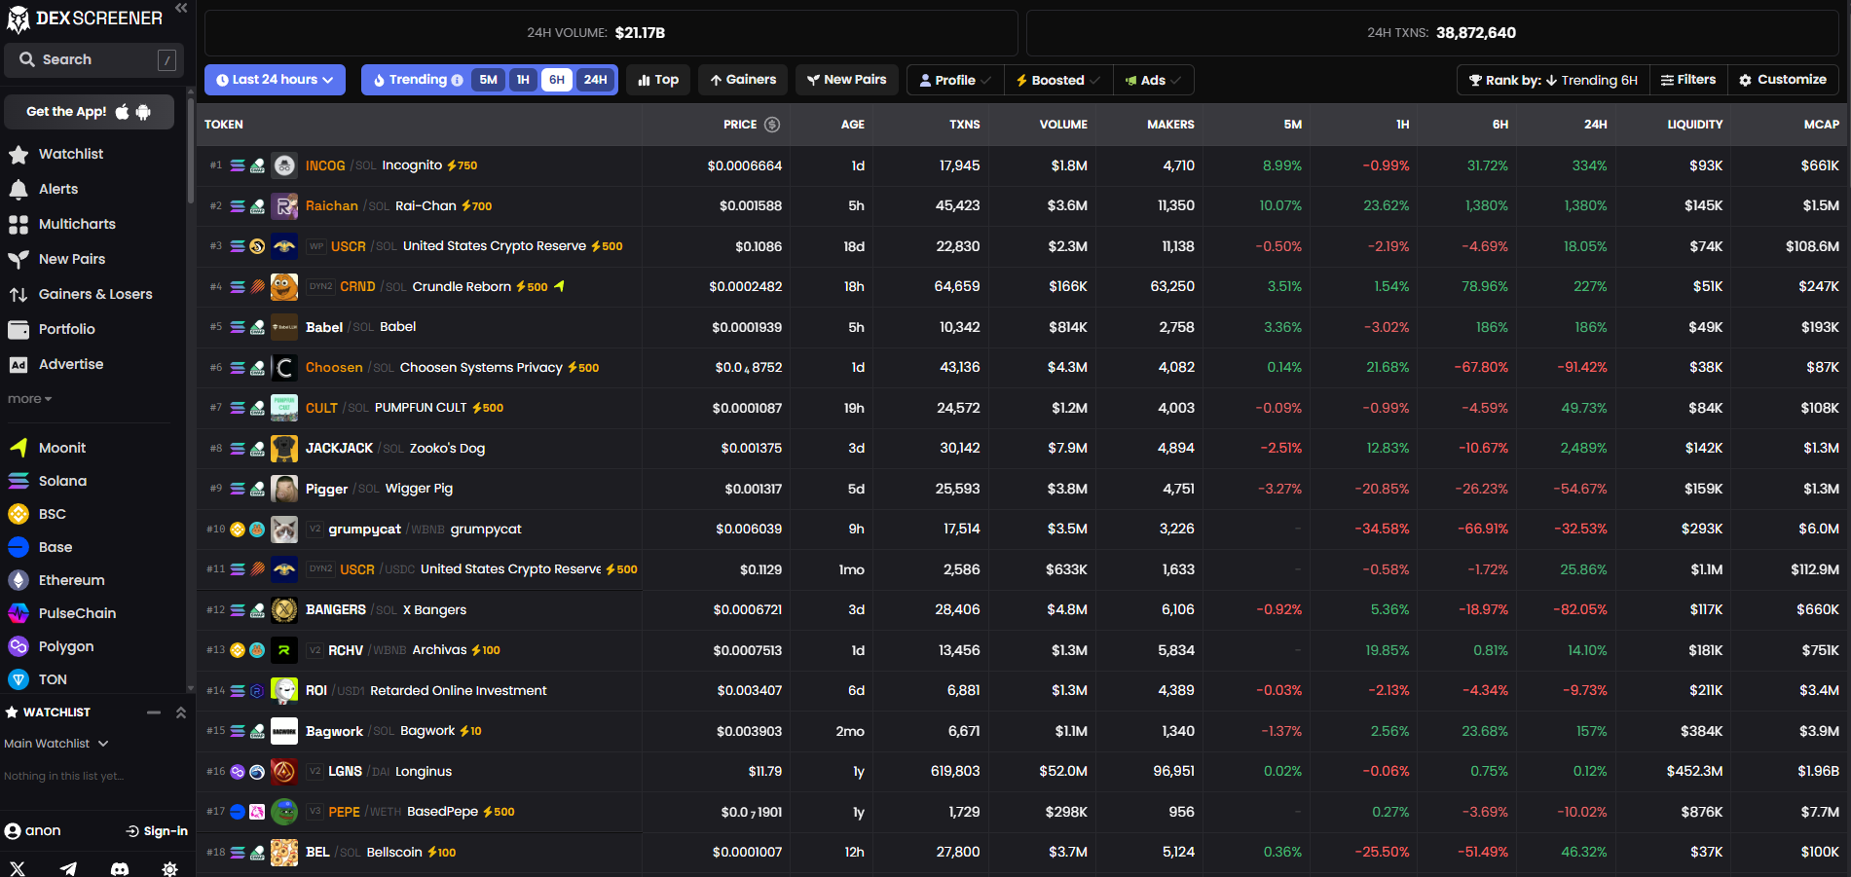Sort the table by Volume column
1851x877 pixels.
1063,125
